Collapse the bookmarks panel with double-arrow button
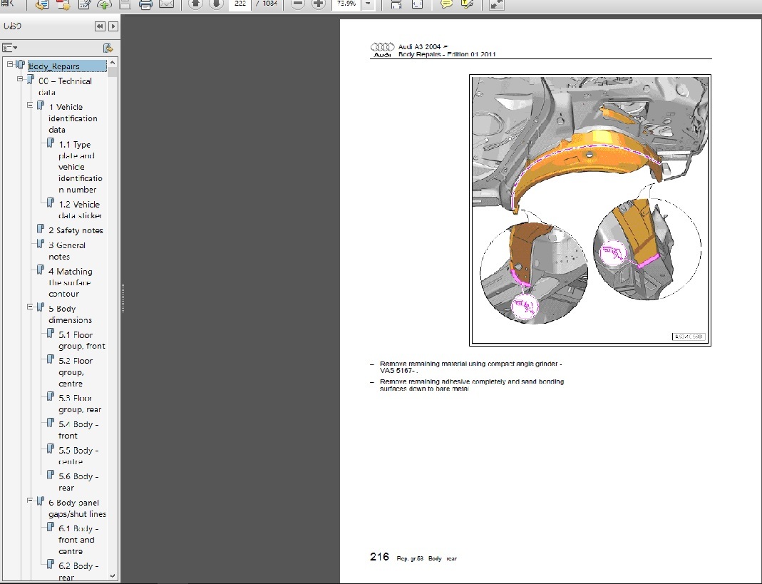Screen dimensions: 762x584 coord(100,26)
